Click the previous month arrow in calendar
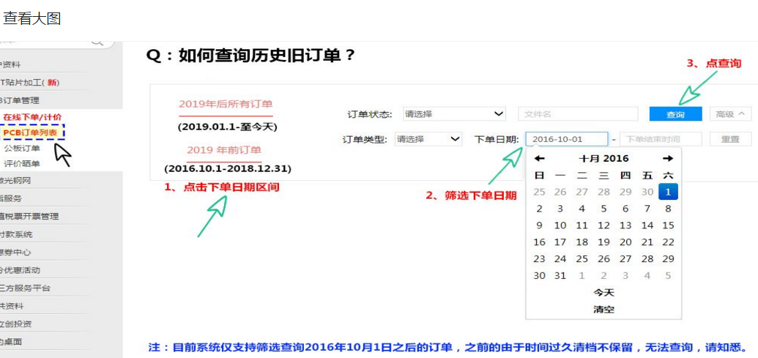 539,159
